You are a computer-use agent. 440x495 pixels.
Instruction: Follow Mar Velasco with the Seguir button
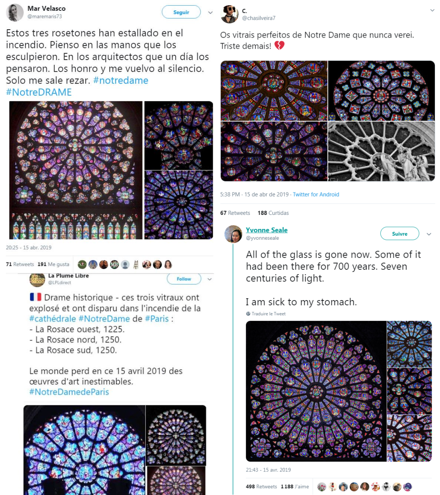[181, 12]
